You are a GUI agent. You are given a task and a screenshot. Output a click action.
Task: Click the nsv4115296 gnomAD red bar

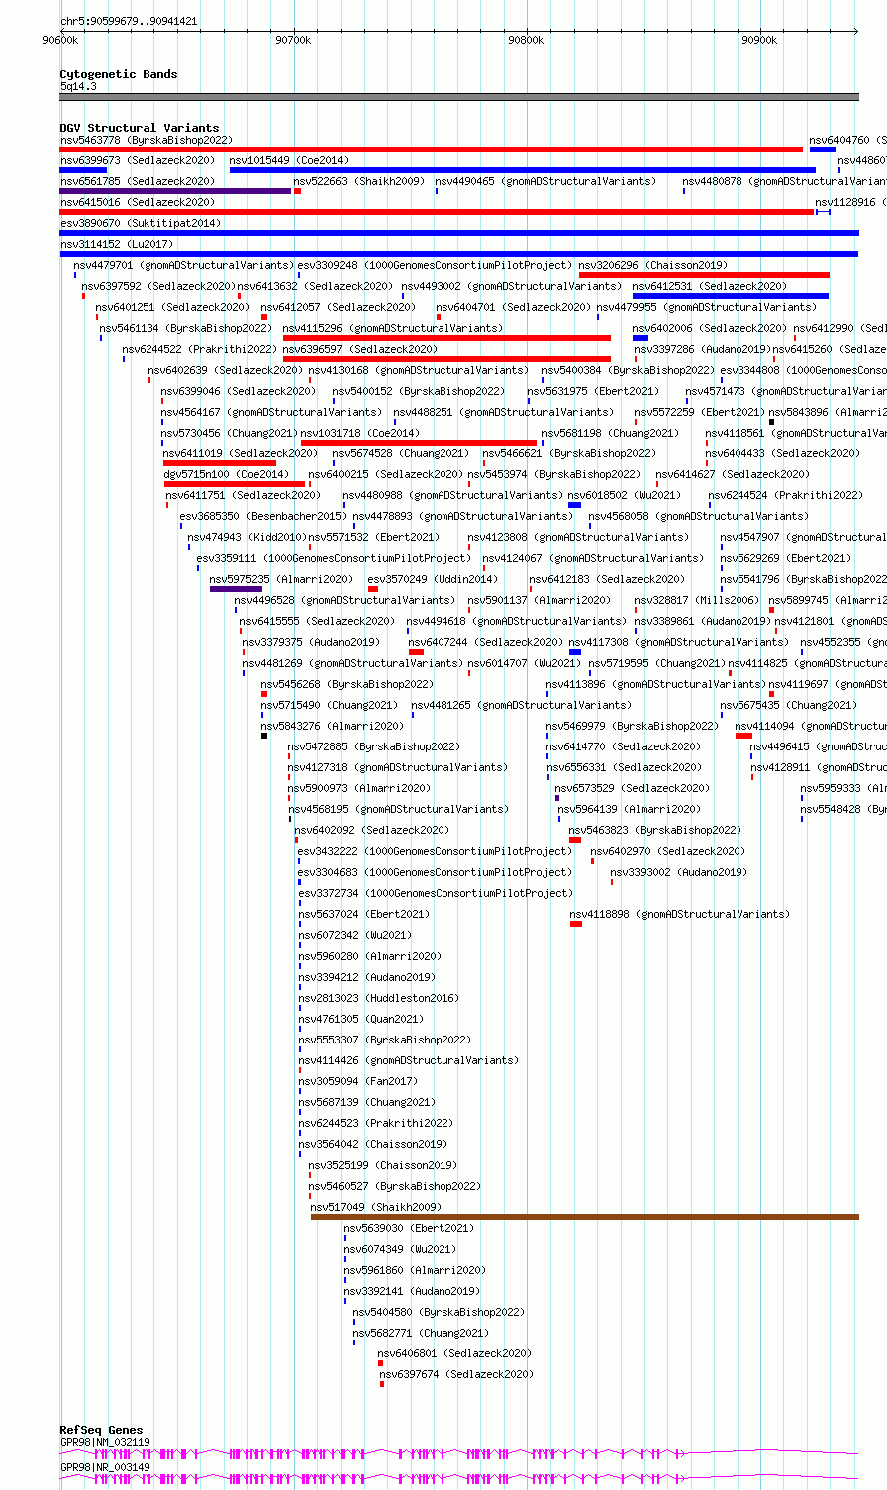point(446,338)
